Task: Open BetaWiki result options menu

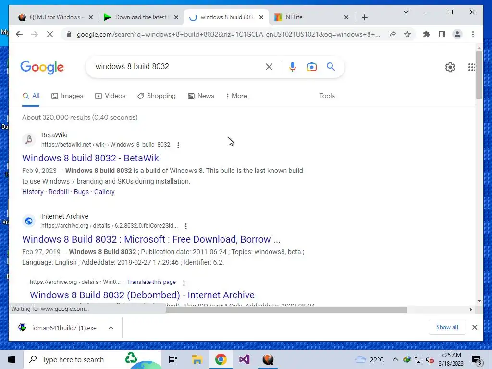Action: tap(178, 145)
